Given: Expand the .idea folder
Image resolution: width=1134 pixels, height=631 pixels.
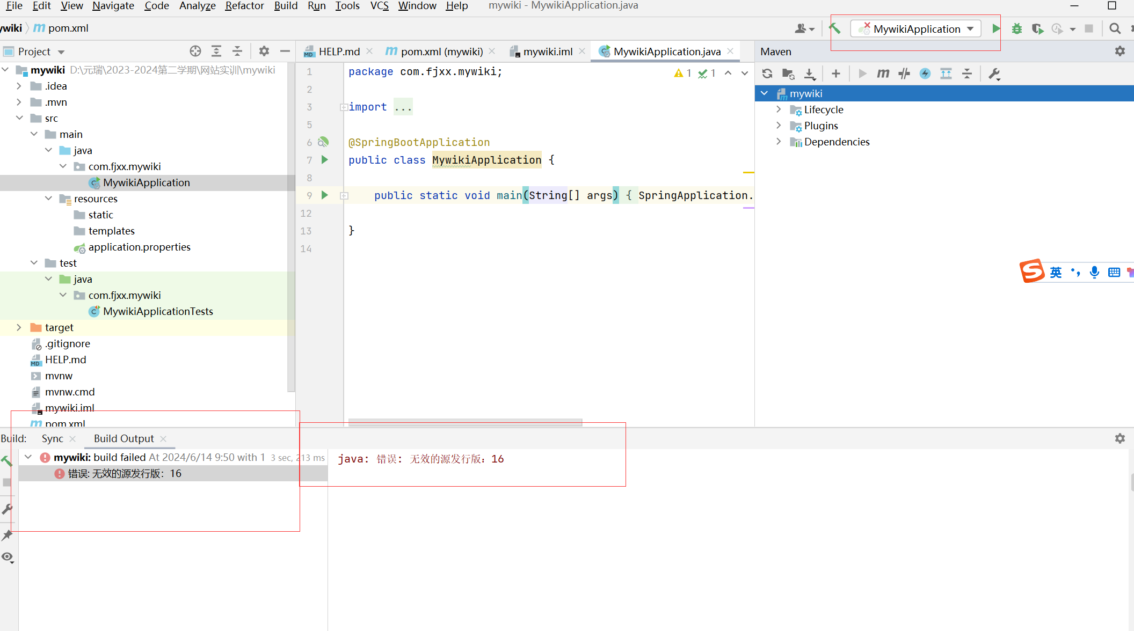Looking at the screenshot, I should [19, 86].
